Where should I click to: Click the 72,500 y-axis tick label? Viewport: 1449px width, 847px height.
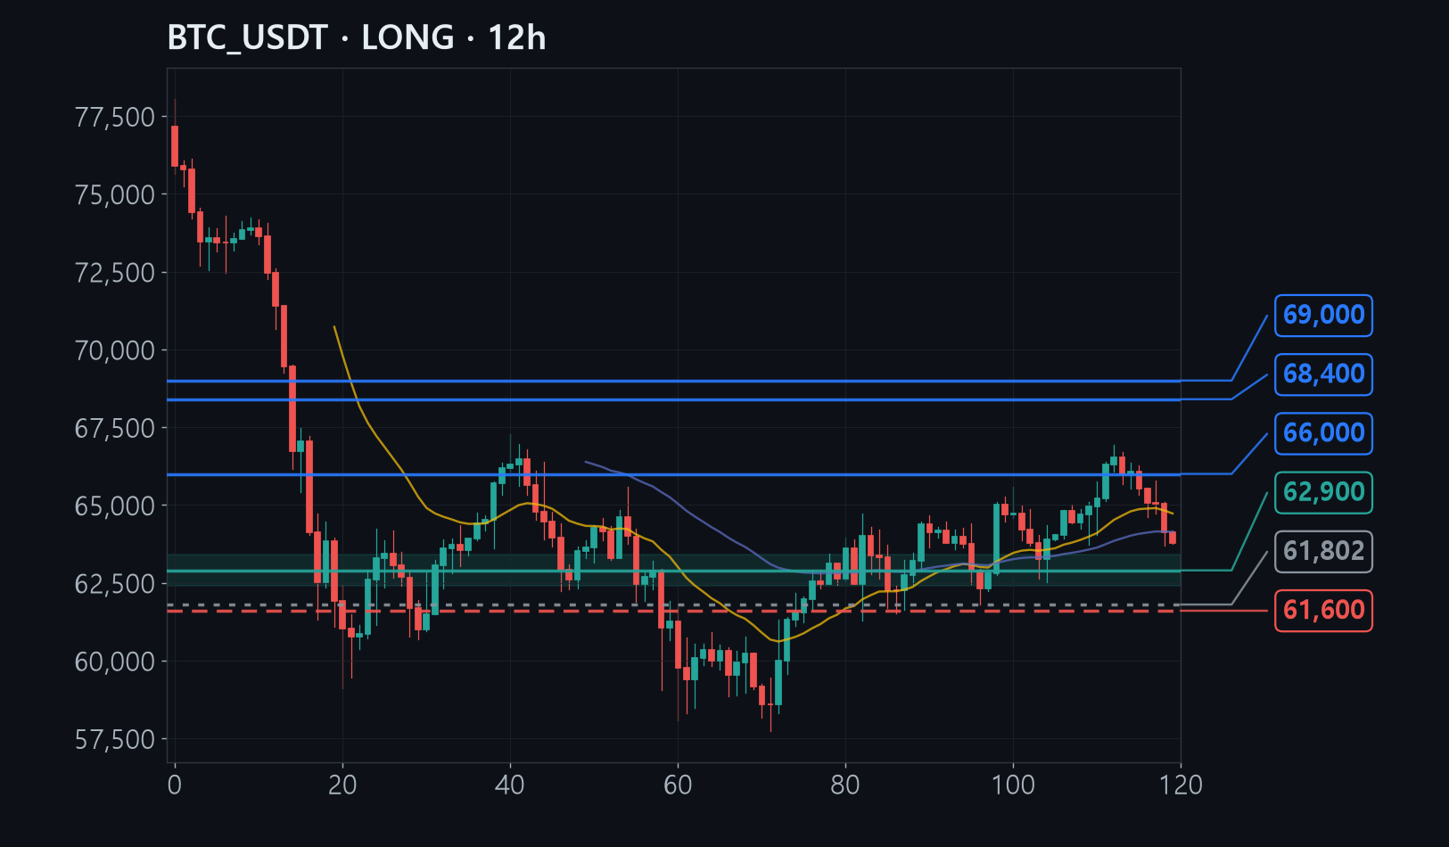[x=115, y=273]
